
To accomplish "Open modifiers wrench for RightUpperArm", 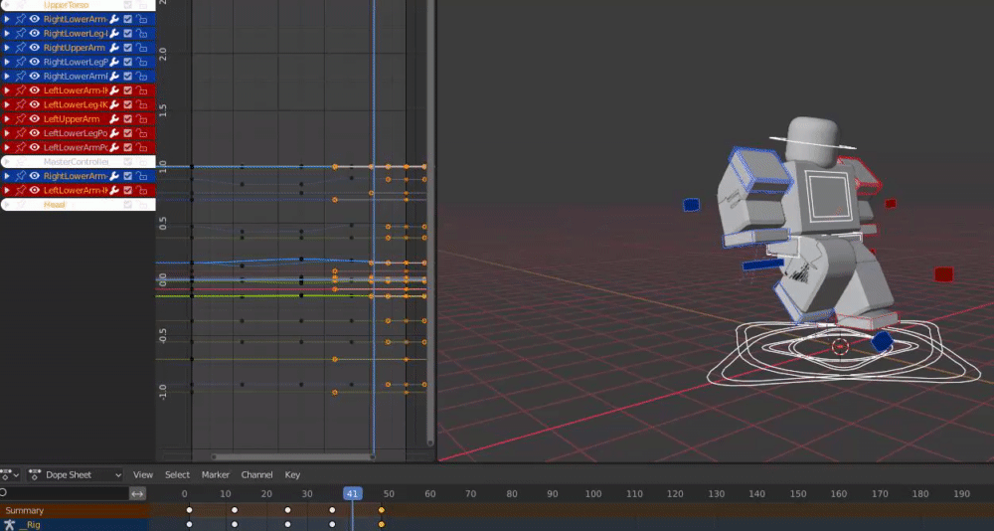I will click(114, 48).
